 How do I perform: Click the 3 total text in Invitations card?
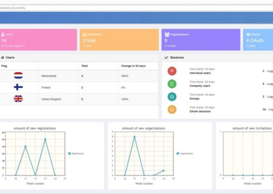(x=89, y=40)
